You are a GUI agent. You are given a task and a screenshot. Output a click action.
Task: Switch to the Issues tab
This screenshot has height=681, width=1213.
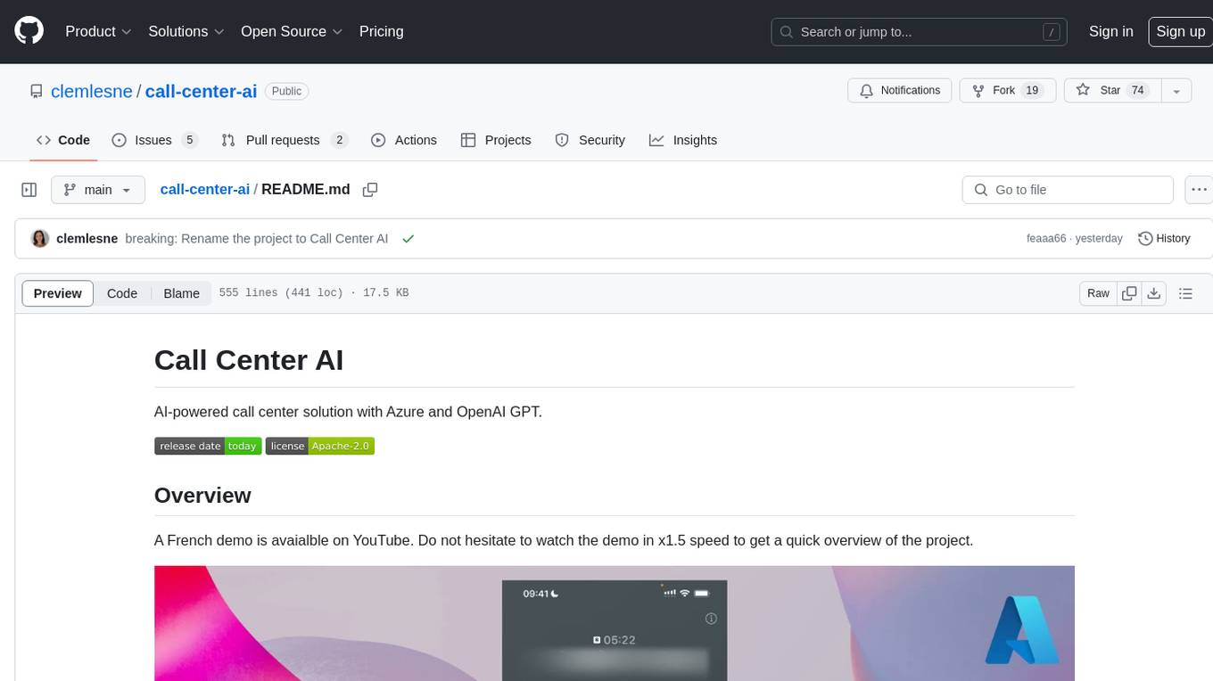(154, 140)
